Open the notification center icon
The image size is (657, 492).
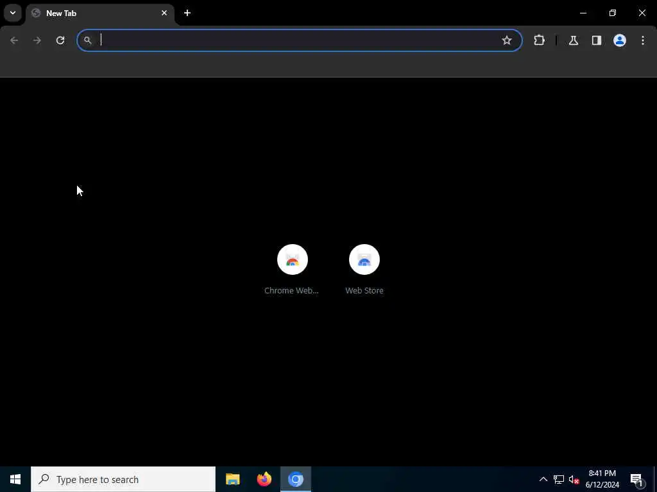[x=637, y=479]
